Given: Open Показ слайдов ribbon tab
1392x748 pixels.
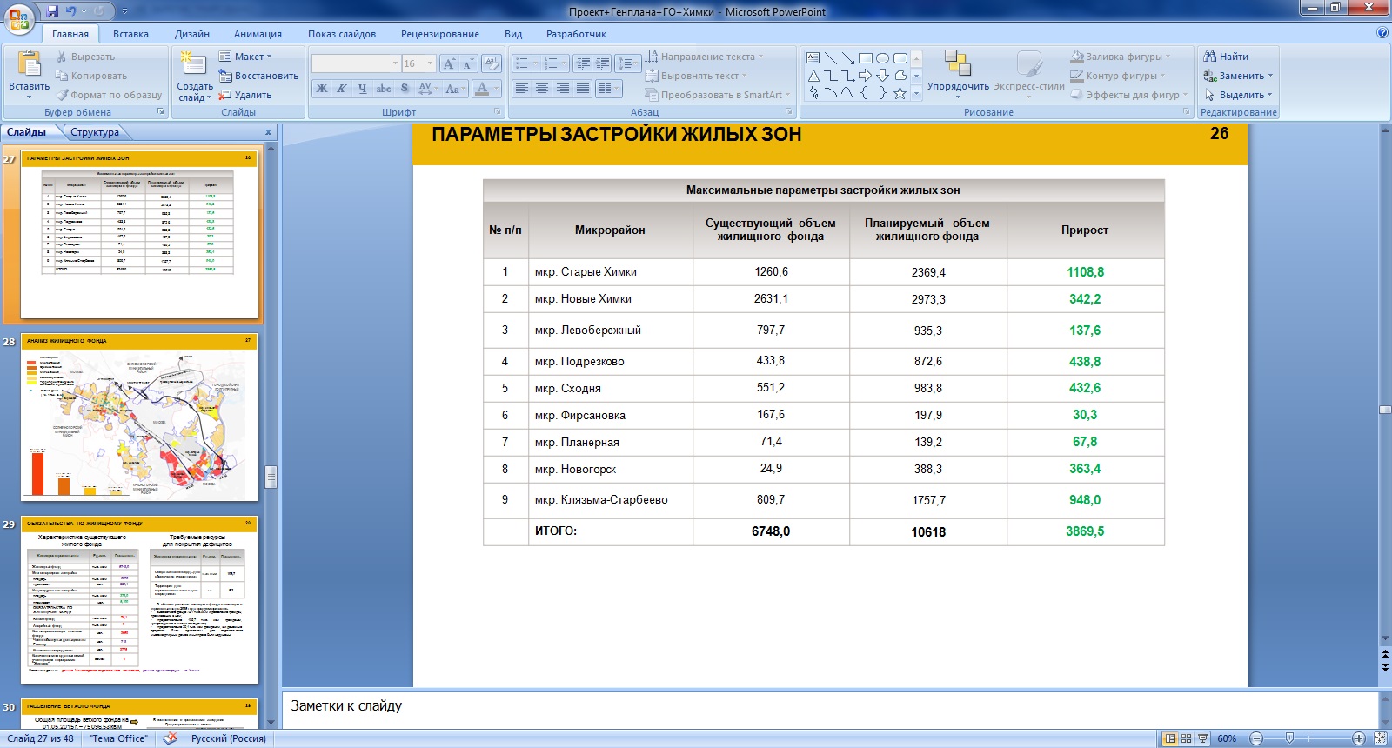Looking at the screenshot, I should tap(342, 34).
